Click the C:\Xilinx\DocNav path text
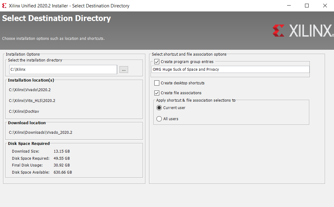This screenshot has width=334, height=207. [x=24, y=112]
